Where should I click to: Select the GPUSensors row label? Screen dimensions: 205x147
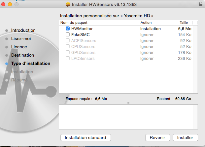[83, 53]
